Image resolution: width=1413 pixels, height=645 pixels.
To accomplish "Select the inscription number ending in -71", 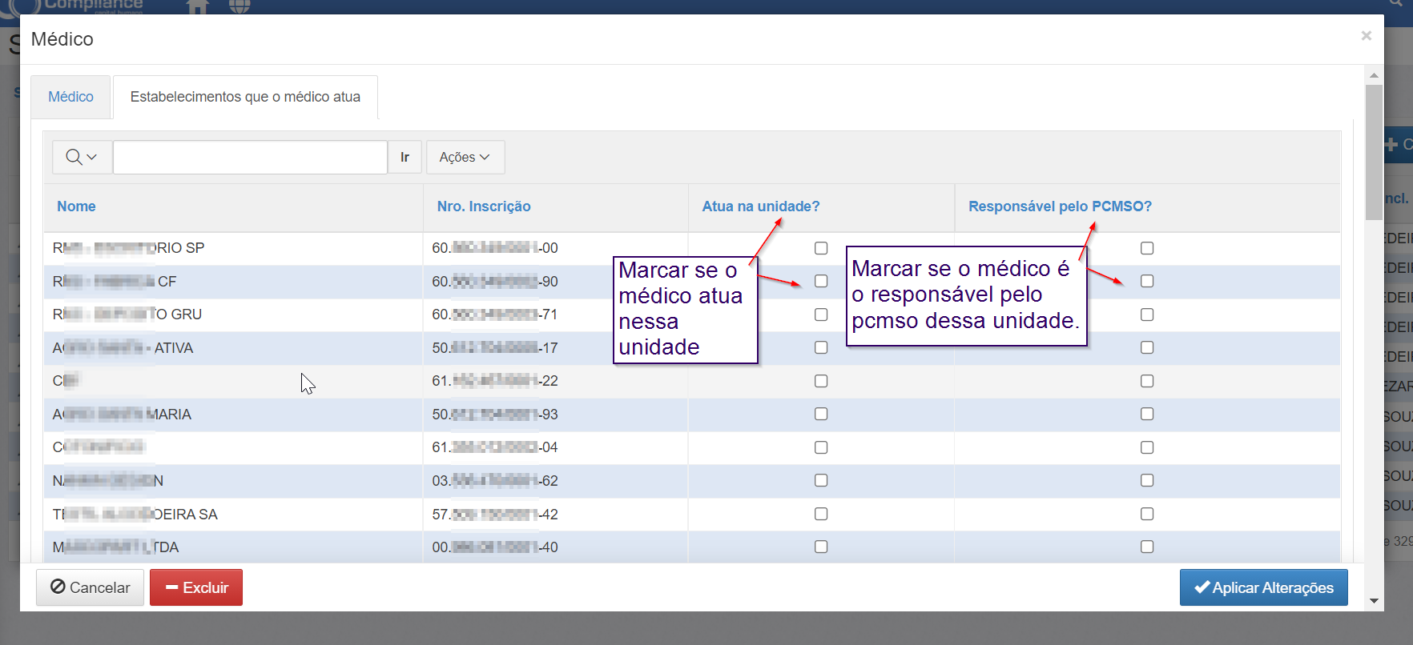I will coord(495,314).
